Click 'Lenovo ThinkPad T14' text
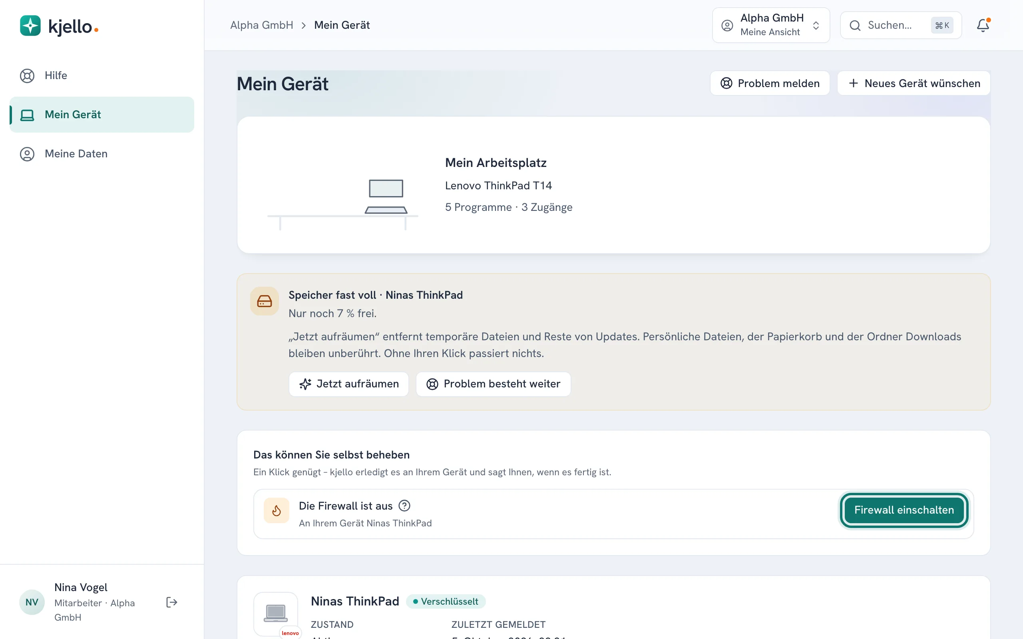This screenshot has height=639, width=1023. point(498,186)
